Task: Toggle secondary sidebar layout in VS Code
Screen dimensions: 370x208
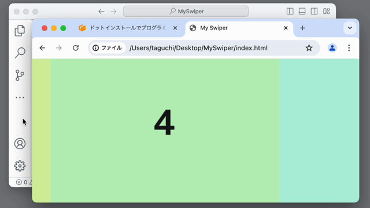Action: (x=314, y=11)
